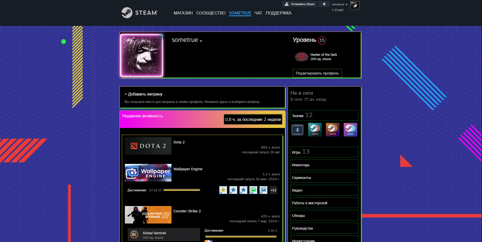Click the Counter-Strike 2 title link
This screenshot has height=242, width=482.
(x=187, y=211)
